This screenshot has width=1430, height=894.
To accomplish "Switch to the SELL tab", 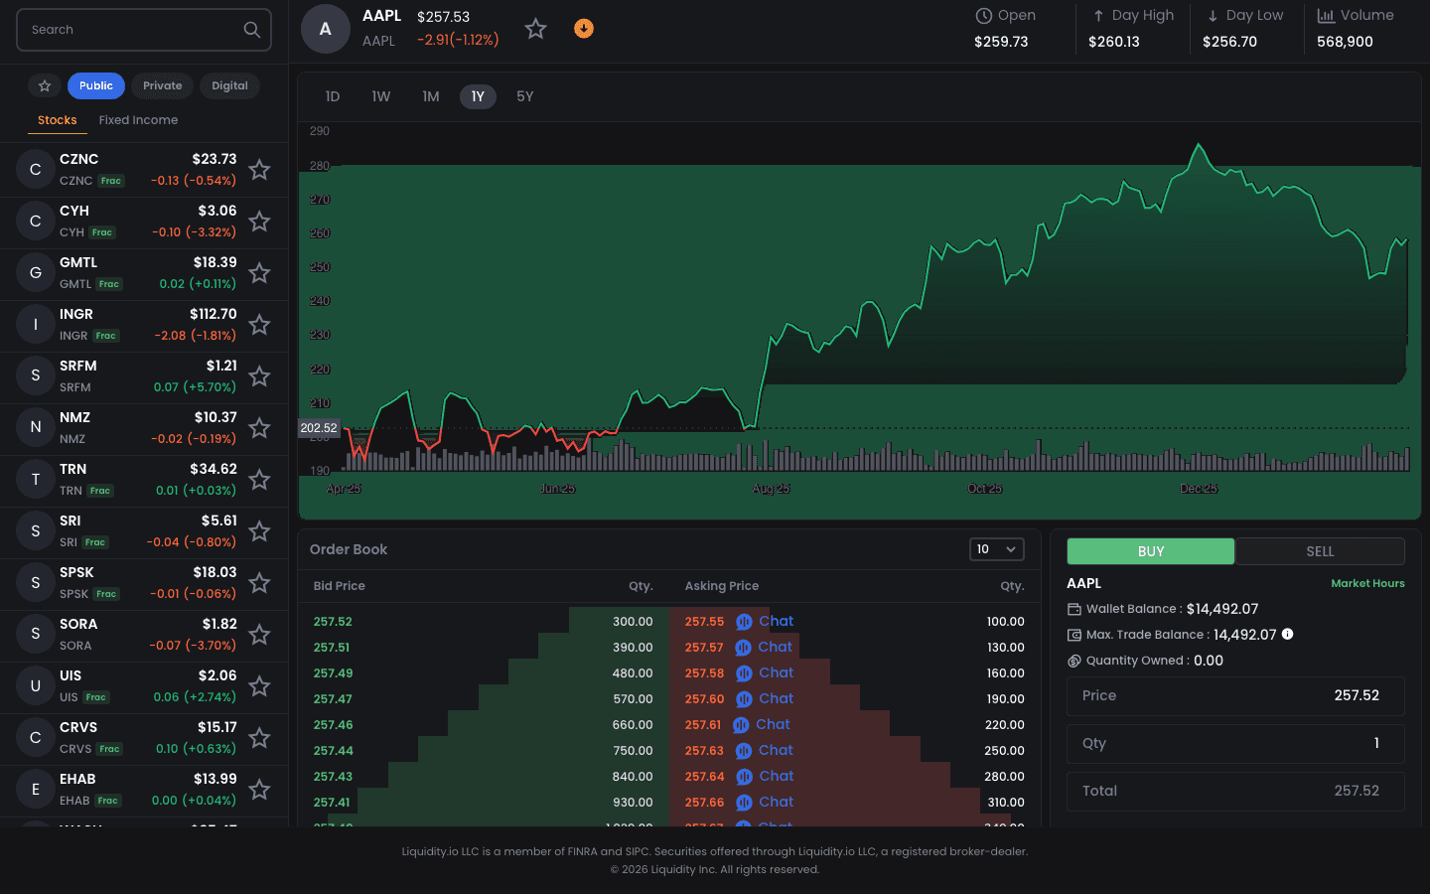I will (x=1320, y=550).
